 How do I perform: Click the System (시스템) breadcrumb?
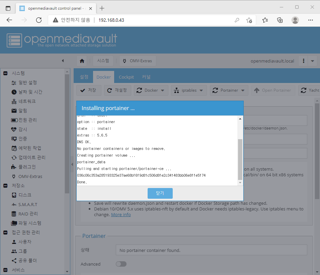click(103, 61)
